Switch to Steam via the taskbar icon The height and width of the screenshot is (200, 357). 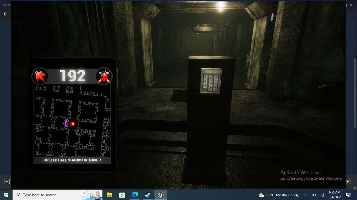[x=148, y=195]
